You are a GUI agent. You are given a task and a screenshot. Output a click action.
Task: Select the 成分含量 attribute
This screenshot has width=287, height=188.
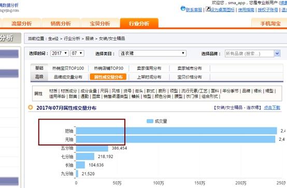click(x=89, y=91)
